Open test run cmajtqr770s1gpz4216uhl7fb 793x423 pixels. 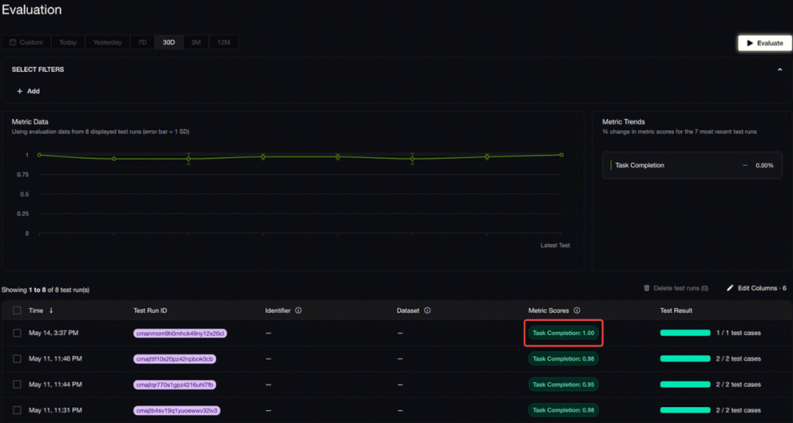pos(175,385)
